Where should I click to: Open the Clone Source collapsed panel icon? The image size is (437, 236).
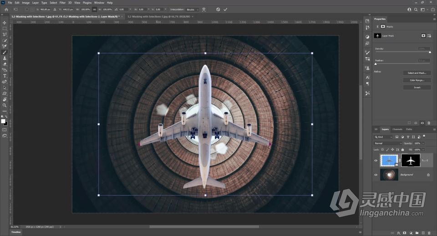click(367, 68)
